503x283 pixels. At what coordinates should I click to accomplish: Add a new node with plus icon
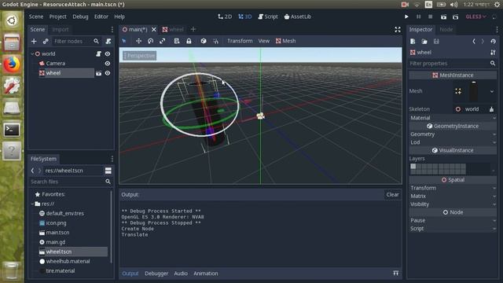tap(34, 41)
